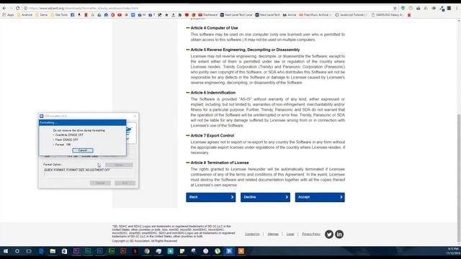The height and width of the screenshot is (259, 461).
Task: Cancel the formatting progress dialog
Action: tap(83, 150)
